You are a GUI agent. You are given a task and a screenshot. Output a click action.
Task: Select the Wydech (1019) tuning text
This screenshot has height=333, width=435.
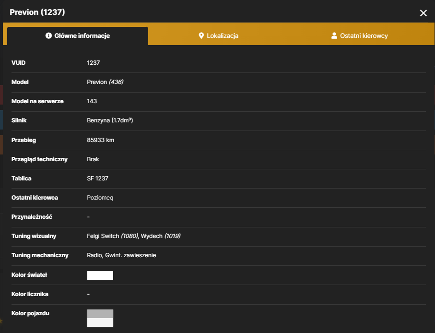tap(161, 236)
